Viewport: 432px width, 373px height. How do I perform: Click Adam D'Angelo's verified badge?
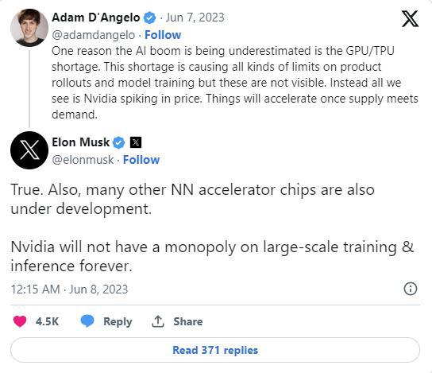pos(149,18)
